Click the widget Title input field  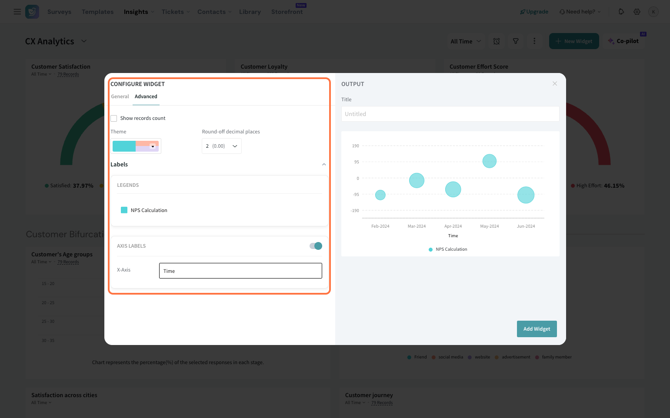tap(450, 114)
